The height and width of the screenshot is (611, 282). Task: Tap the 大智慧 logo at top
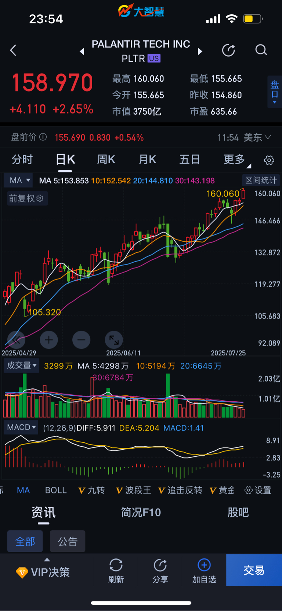141,11
